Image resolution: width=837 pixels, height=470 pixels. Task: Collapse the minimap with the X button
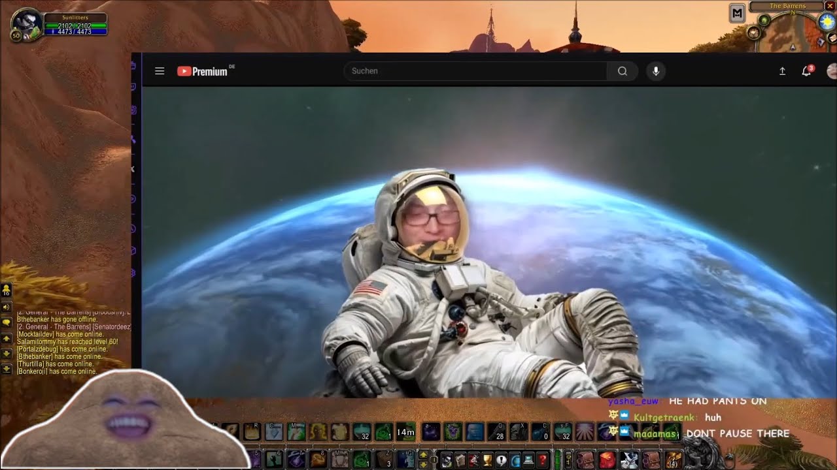tap(830, 7)
